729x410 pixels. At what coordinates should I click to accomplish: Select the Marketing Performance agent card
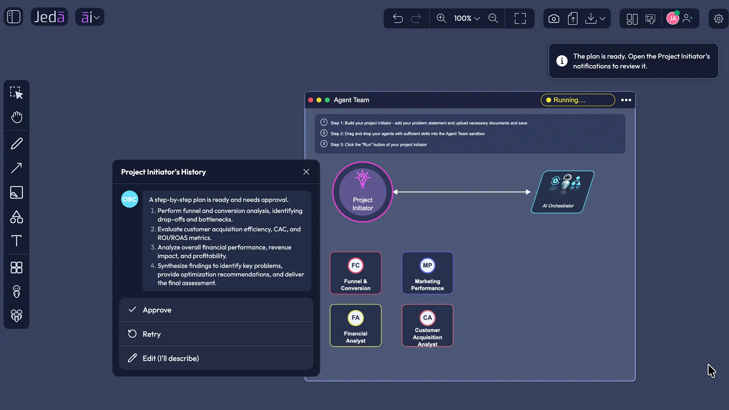428,273
